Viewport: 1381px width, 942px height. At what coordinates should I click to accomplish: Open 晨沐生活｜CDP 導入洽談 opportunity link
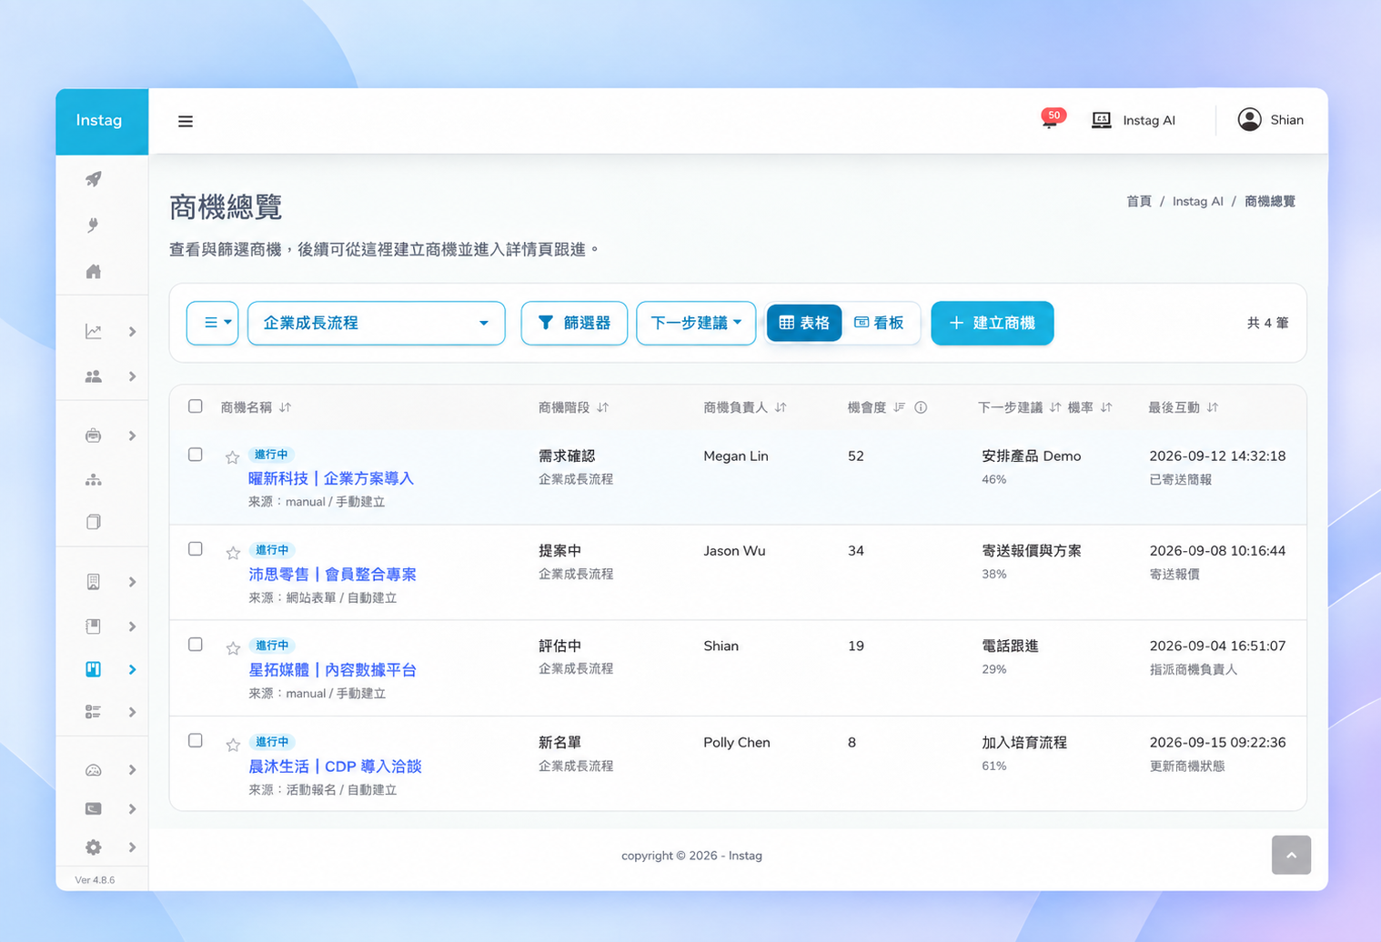[x=335, y=766]
